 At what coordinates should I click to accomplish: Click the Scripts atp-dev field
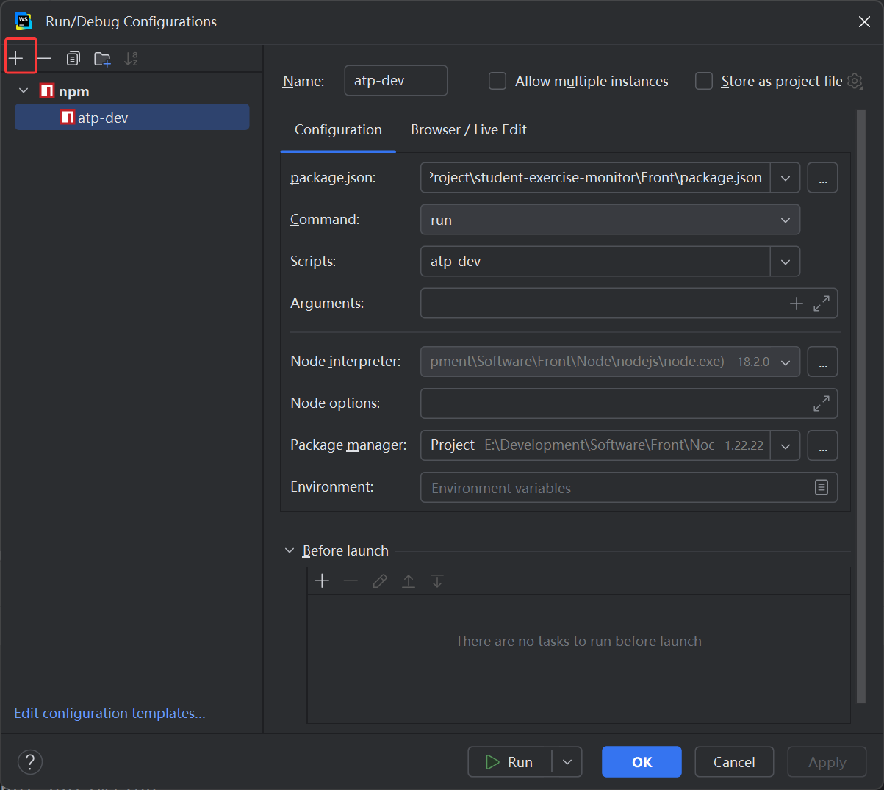point(595,262)
